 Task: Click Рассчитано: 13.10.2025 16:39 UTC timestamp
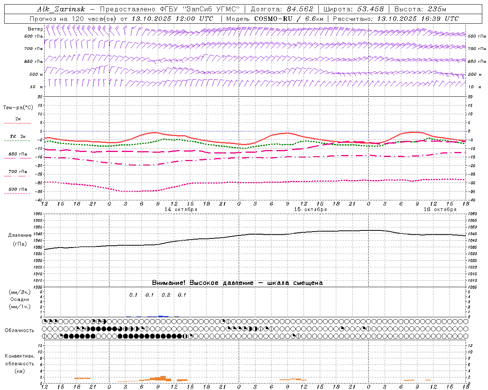tap(396, 19)
